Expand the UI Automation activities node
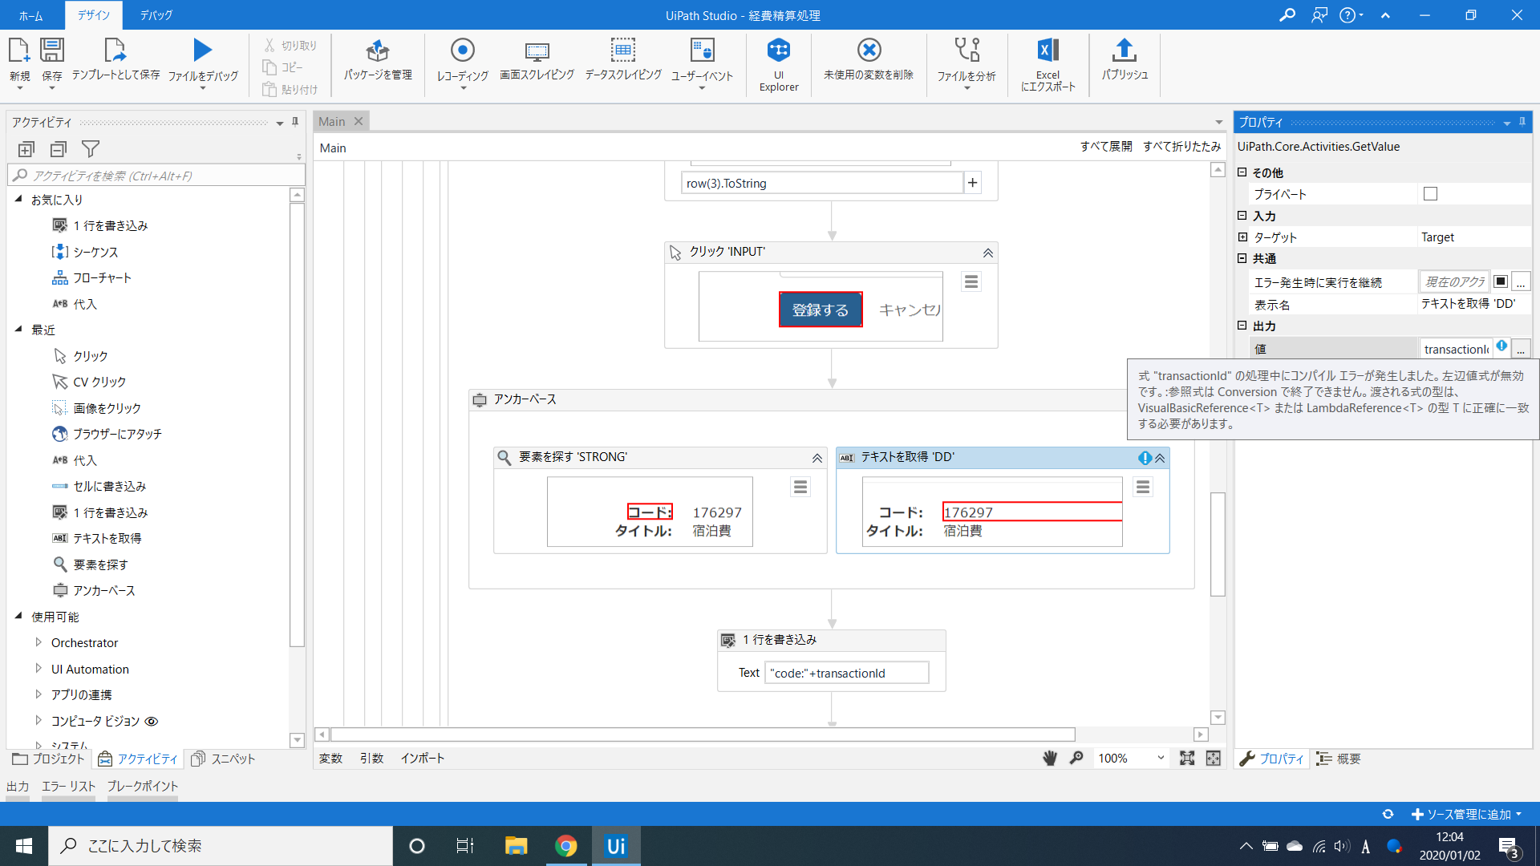 [x=38, y=669]
